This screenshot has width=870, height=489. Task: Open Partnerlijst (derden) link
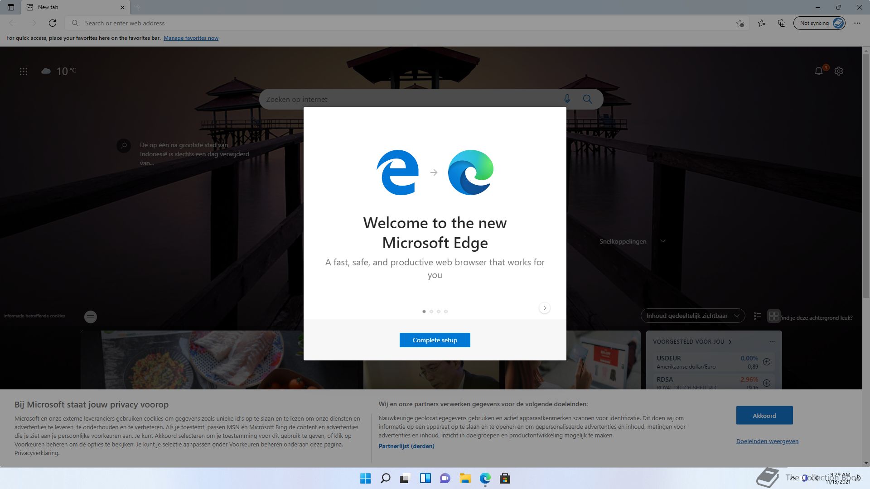point(406,446)
